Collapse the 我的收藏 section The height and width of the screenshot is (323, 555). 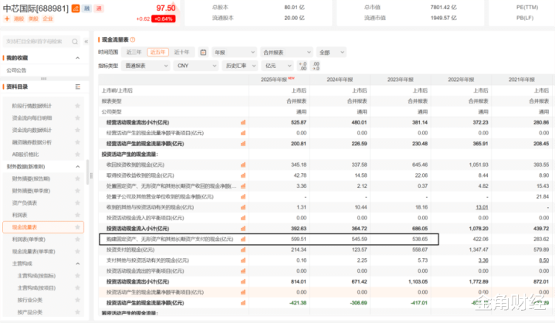point(77,58)
